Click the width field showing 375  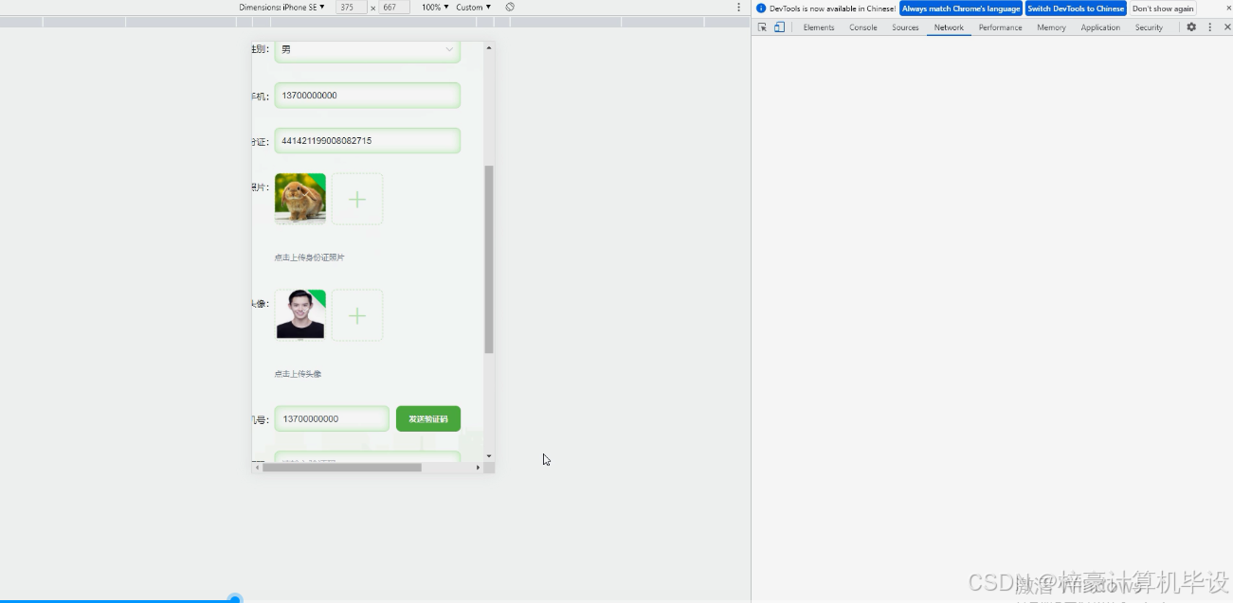pos(351,7)
